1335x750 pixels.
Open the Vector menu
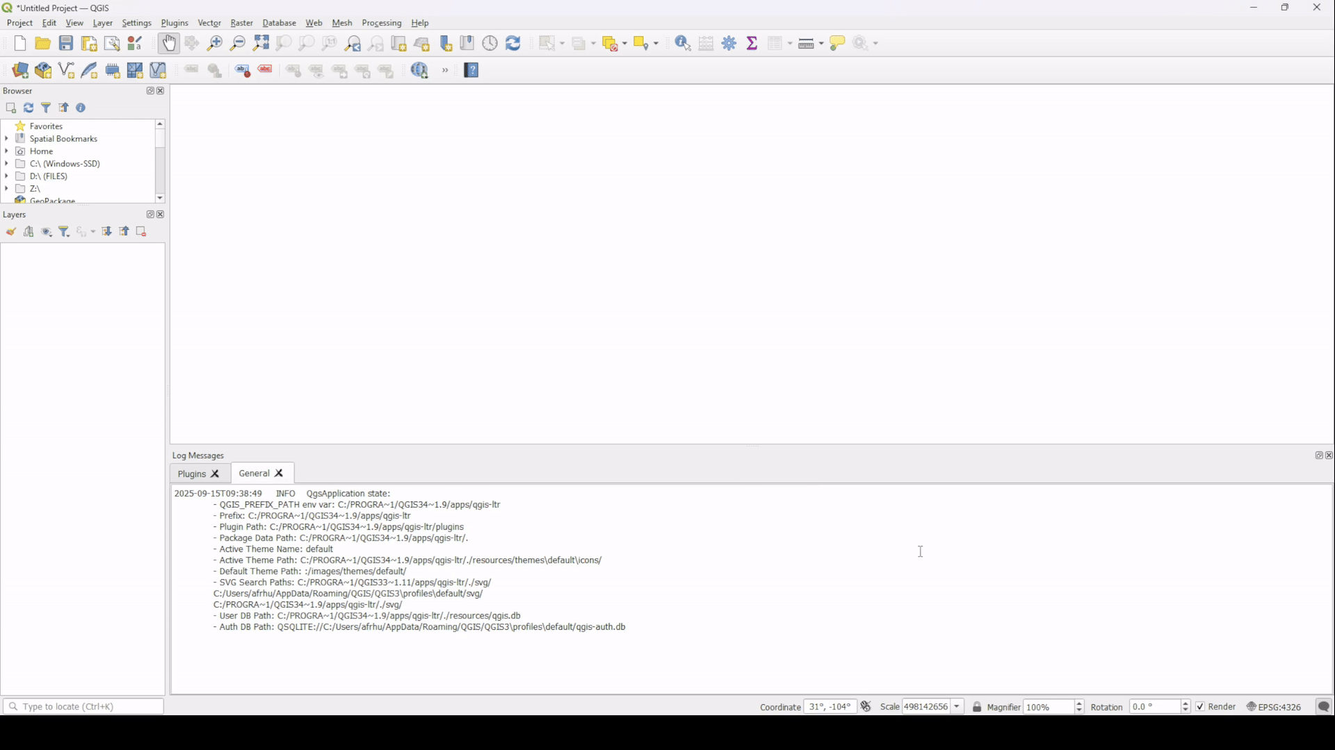point(209,23)
